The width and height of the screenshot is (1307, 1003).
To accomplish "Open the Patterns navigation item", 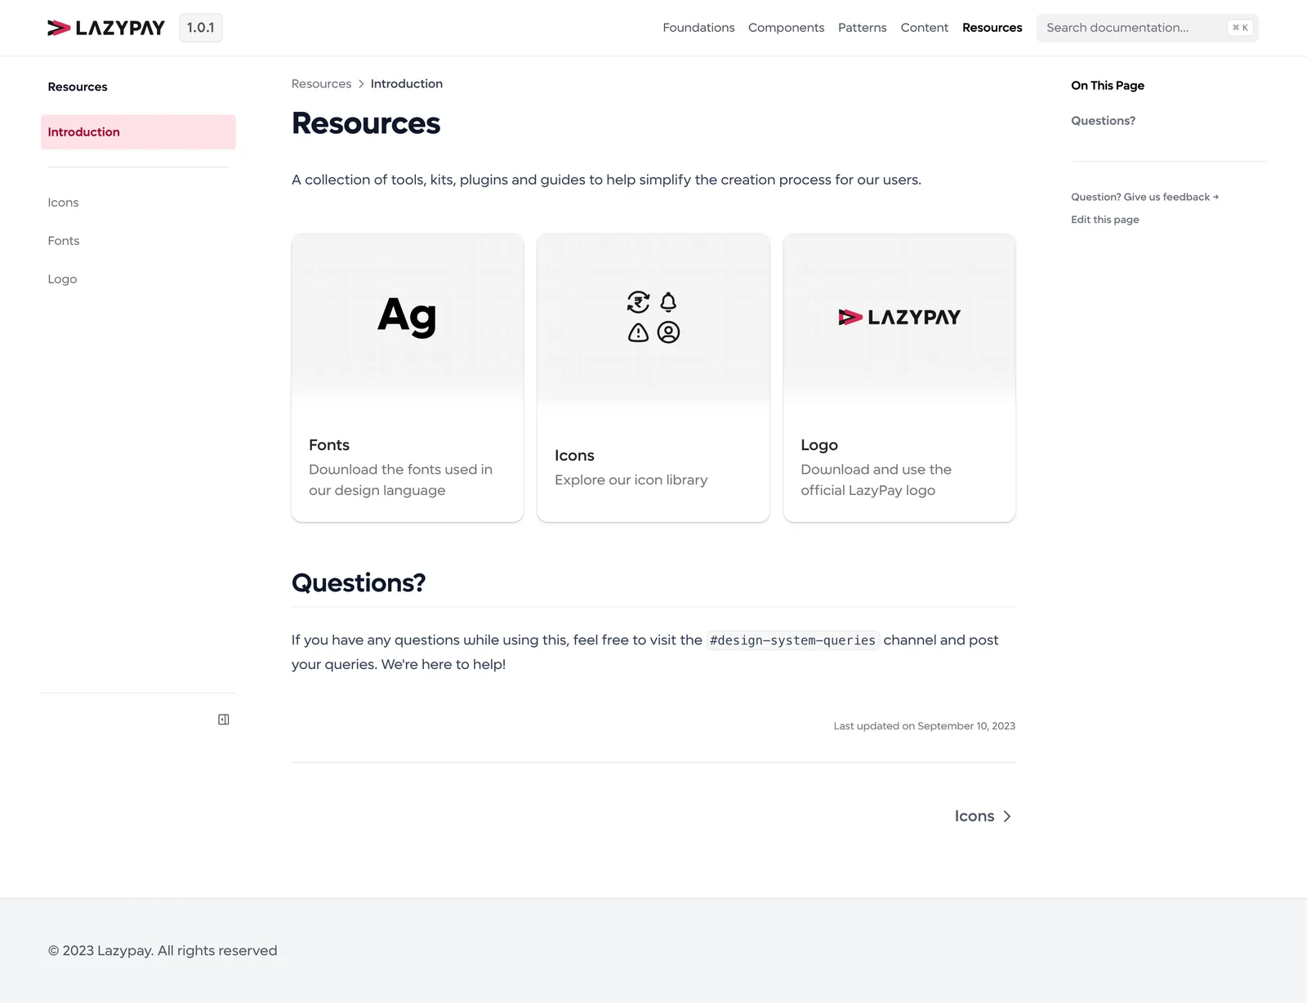I will [862, 28].
